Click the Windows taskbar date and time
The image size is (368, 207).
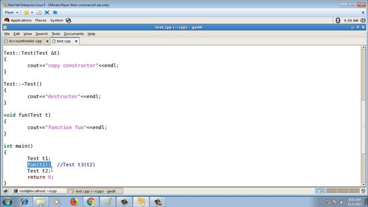(354, 202)
